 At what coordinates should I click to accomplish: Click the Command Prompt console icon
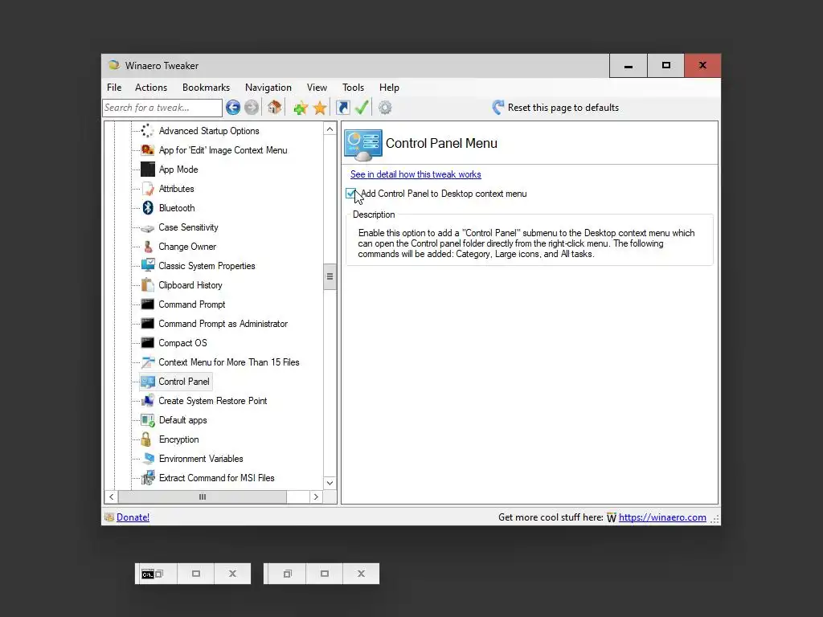(148, 304)
